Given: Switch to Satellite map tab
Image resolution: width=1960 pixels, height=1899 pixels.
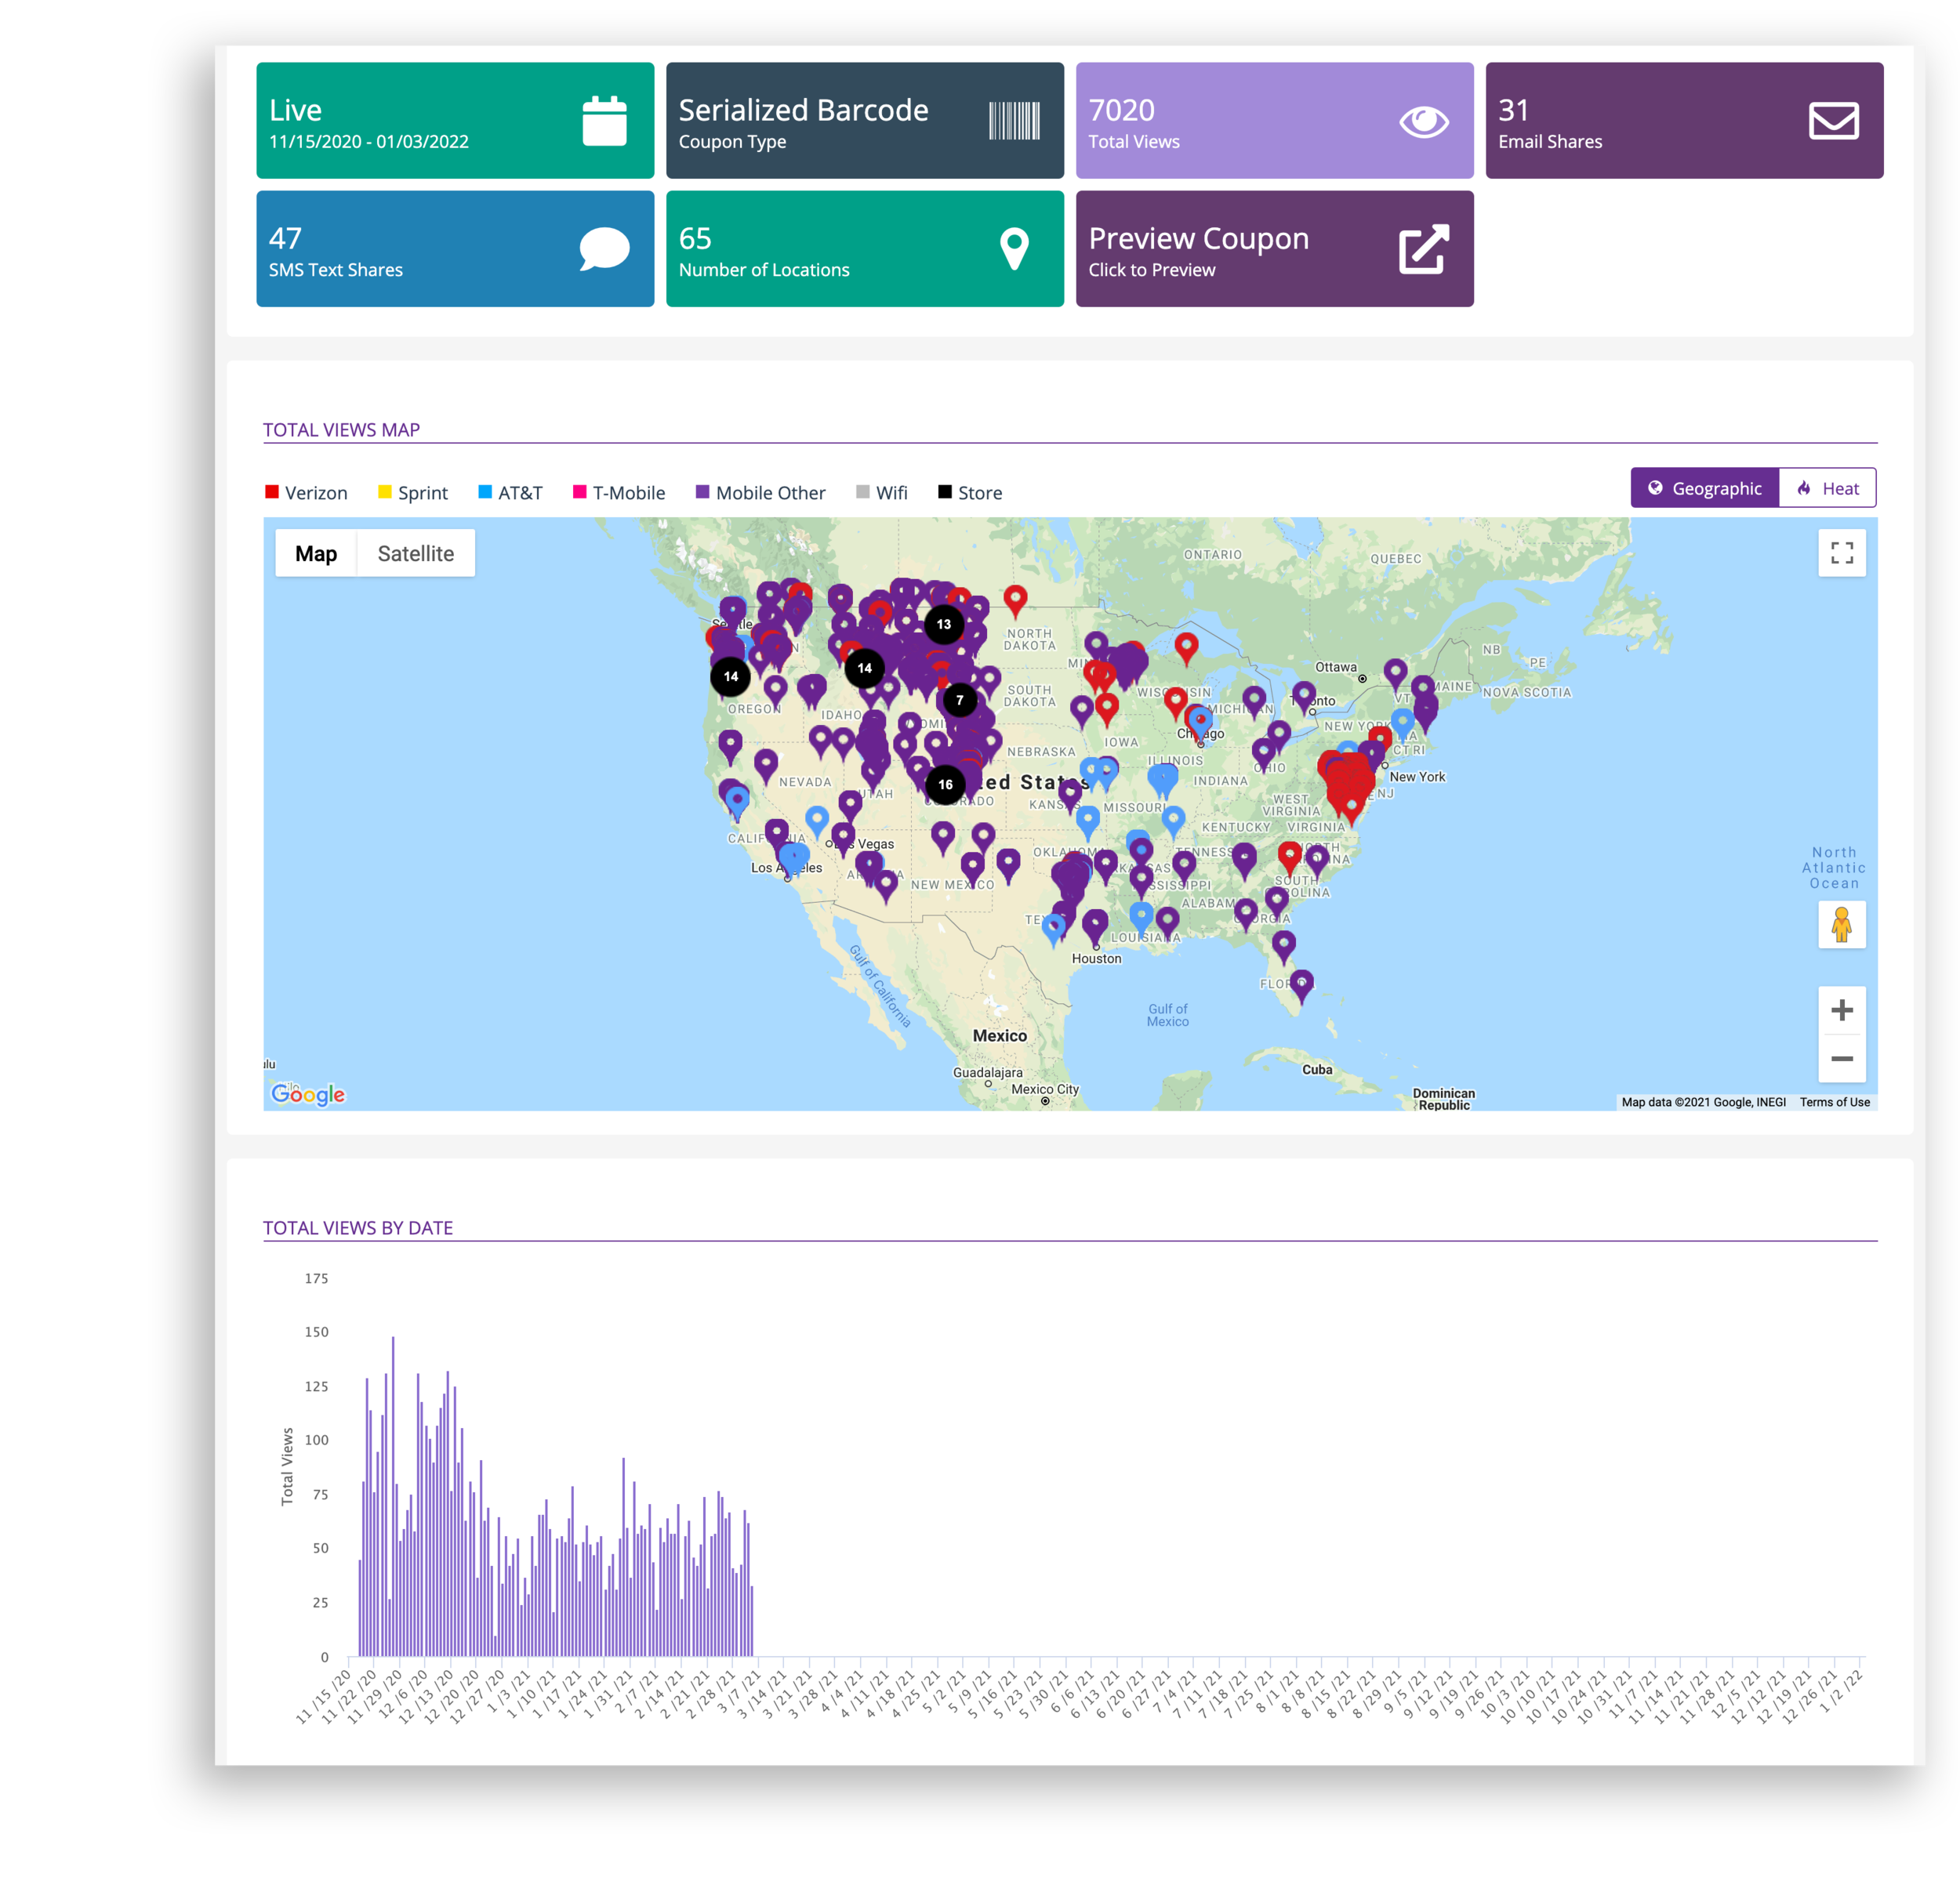Looking at the screenshot, I should pyautogui.click(x=415, y=553).
